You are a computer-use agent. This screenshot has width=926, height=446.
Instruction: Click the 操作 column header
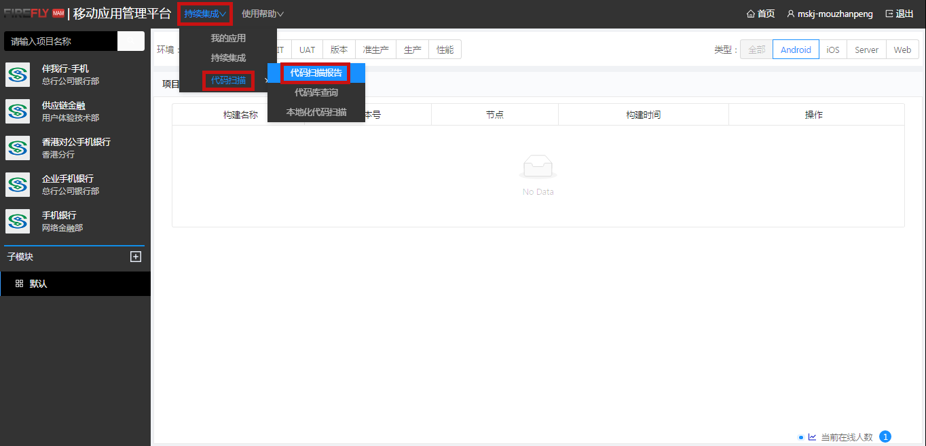point(814,115)
